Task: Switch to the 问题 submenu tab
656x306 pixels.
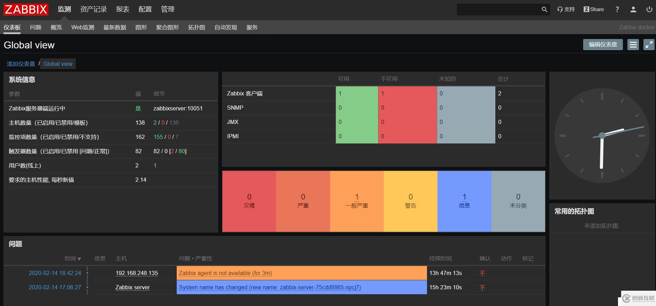Action: point(36,27)
